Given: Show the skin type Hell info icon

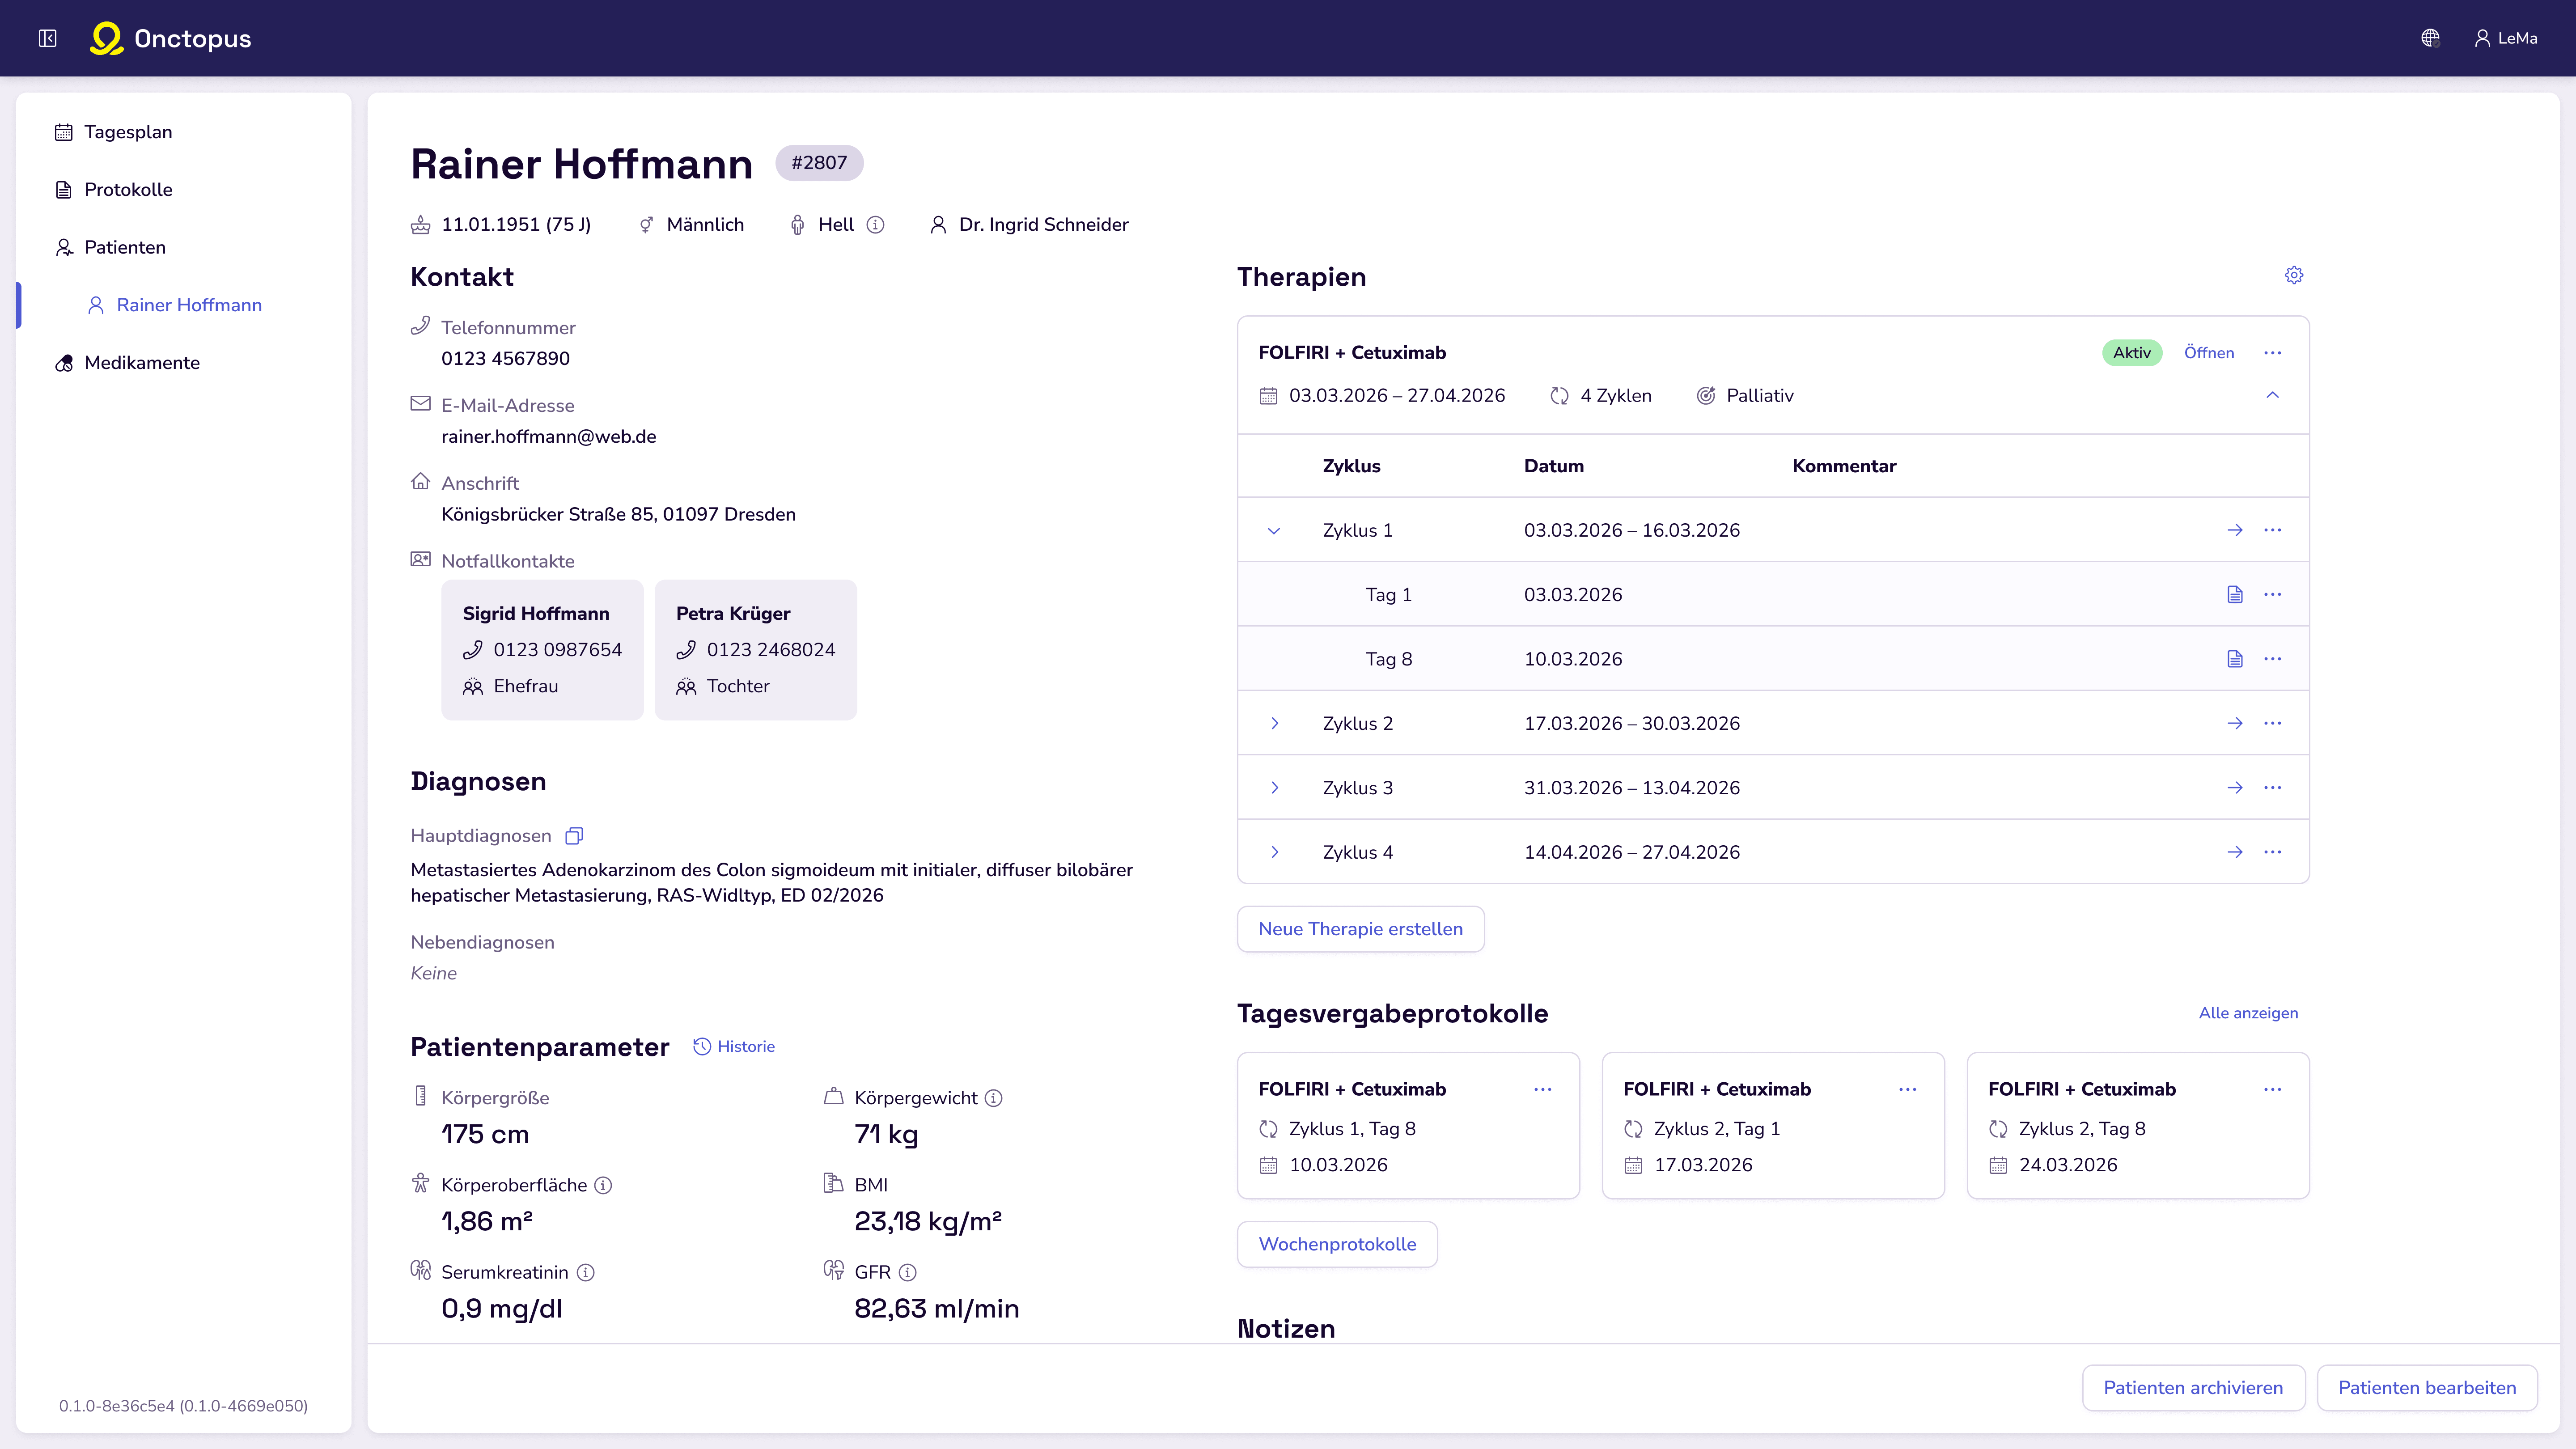Looking at the screenshot, I should click(x=875, y=225).
